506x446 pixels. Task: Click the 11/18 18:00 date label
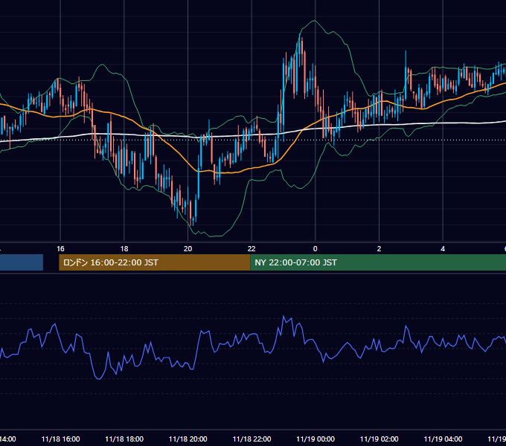(x=124, y=439)
